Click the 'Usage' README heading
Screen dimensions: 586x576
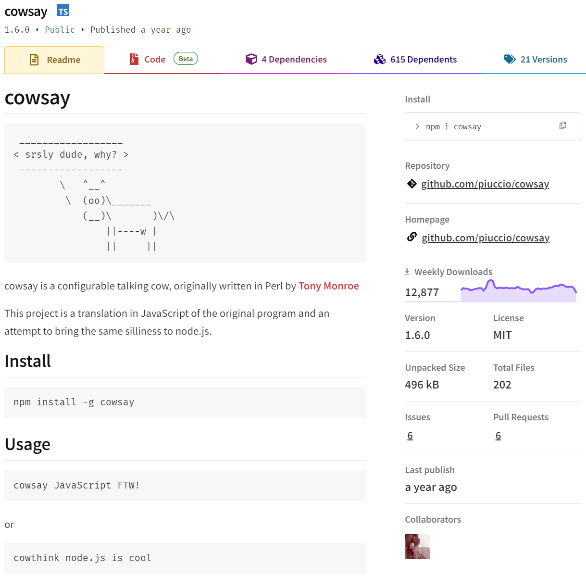[x=27, y=444]
